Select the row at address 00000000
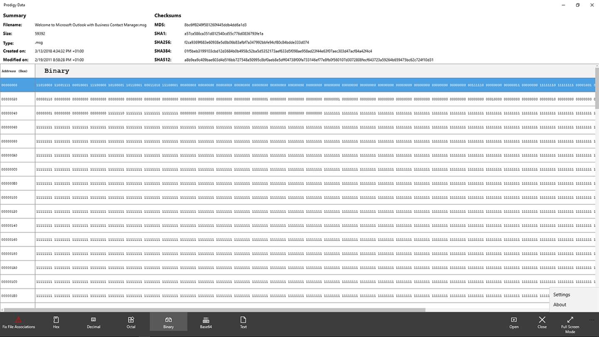 pyautogui.click(x=297, y=85)
